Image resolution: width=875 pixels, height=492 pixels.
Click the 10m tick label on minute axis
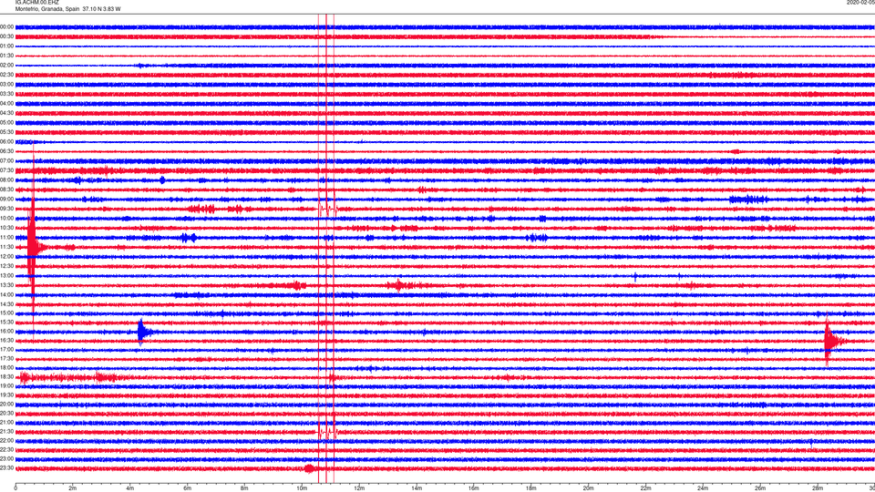click(x=302, y=488)
